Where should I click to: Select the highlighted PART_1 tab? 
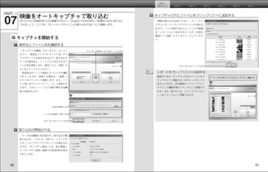(162, 4)
